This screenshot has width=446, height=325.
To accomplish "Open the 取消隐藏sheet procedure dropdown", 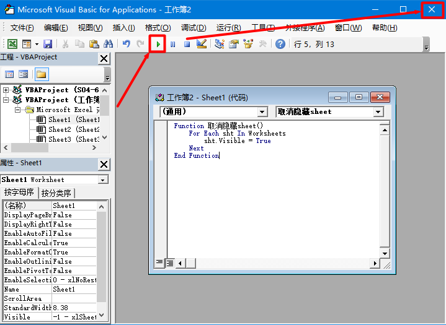I will click(378, 112).
